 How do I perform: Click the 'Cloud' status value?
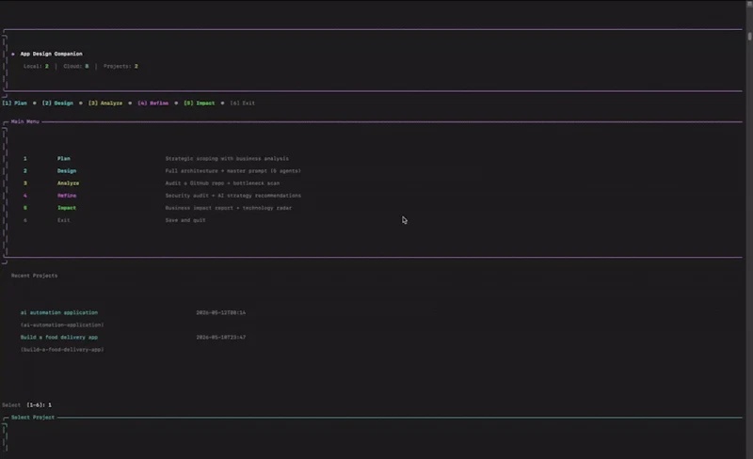click(x=76, y=66)
